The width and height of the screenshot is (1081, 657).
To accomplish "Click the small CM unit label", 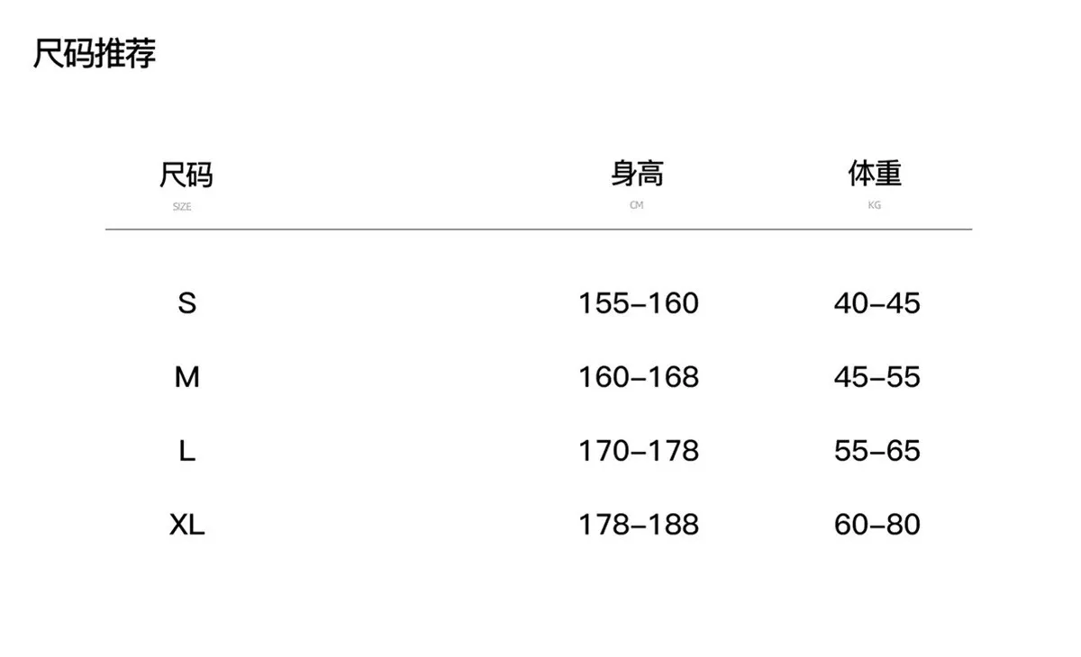I will [637, 205].
